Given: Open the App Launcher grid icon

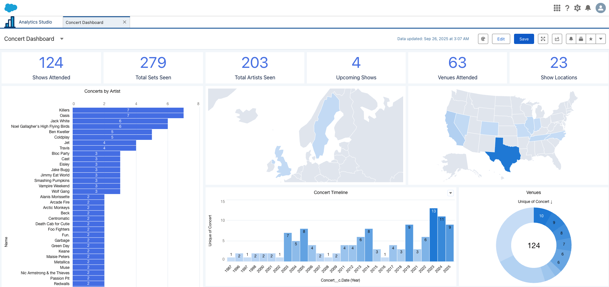Looking at the screenshot, I should 557,8.
